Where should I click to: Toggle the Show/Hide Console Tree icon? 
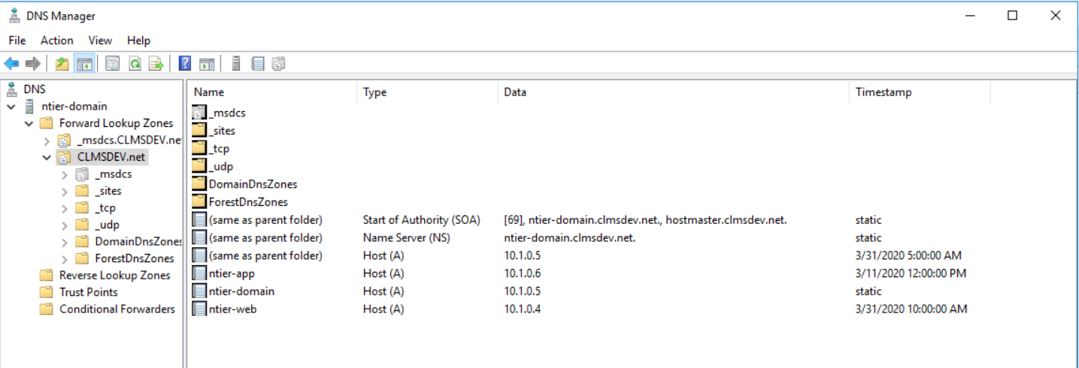coord(83,65)
